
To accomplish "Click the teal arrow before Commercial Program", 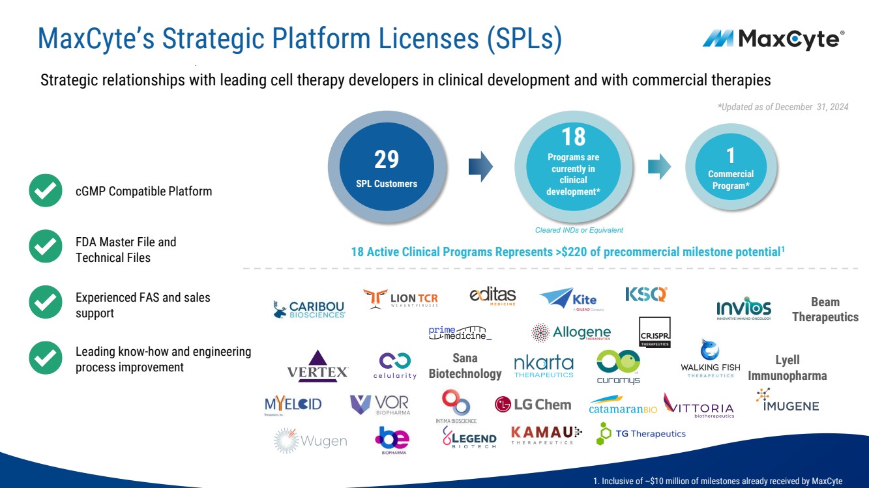I will (659, 167).
